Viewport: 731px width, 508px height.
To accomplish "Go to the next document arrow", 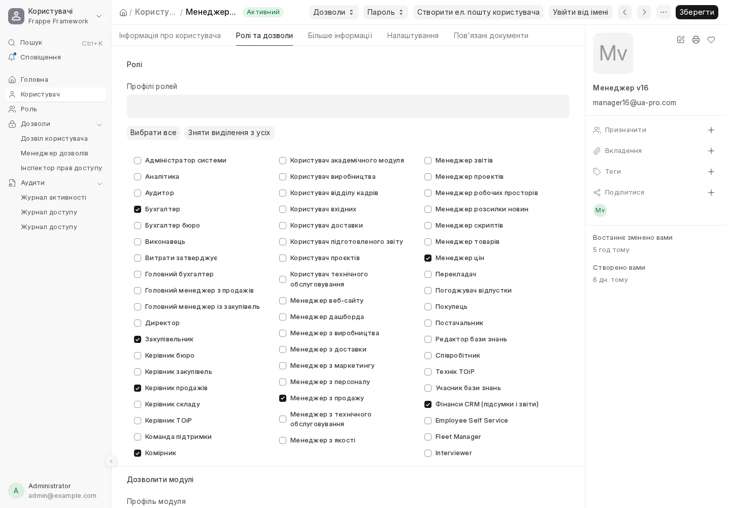I will click(644, 12).
